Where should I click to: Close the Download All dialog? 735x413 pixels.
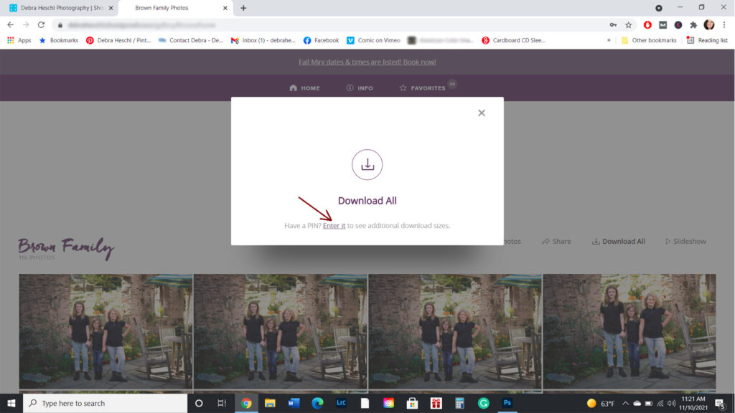tap(482, 113)
